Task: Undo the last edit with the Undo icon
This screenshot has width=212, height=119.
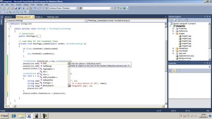Action: pyautogui.click(x=35, y=8)
